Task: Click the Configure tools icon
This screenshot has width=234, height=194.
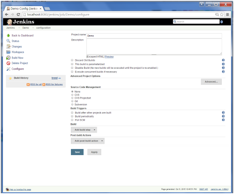Action: click(x=8, y=69)
